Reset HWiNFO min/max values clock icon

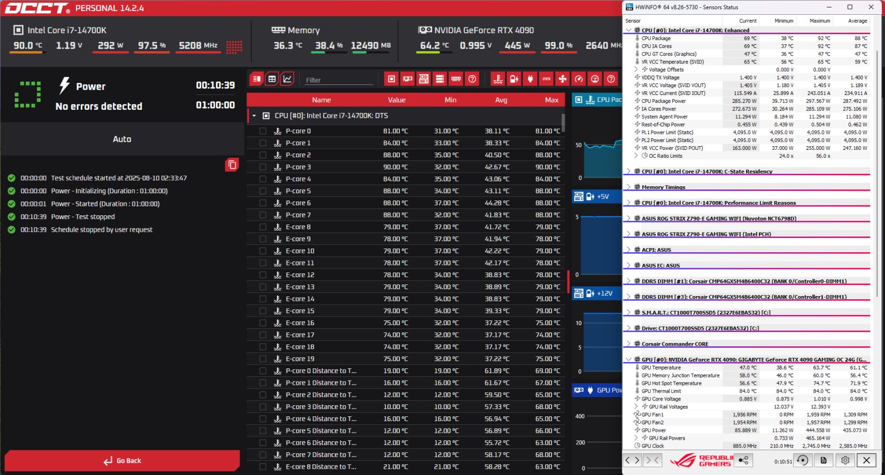[x=802, y=460]
